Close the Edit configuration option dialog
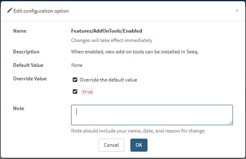 pyautogui.click(x=237, y=11)
